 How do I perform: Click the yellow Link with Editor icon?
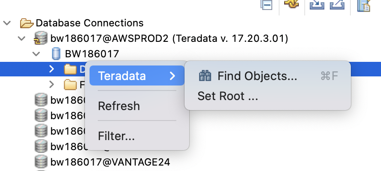[291, 3]
